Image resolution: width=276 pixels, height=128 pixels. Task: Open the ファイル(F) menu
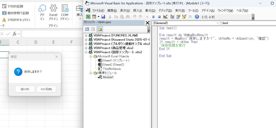point(98,11)
